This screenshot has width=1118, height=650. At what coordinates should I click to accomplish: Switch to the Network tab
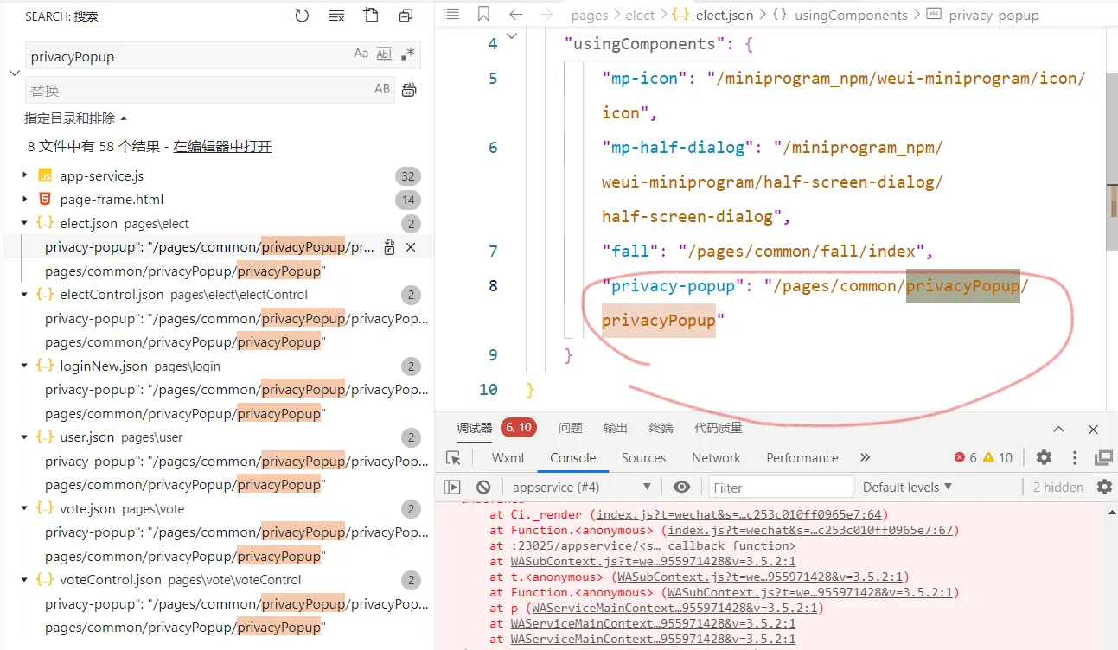(x=716, y=457)
